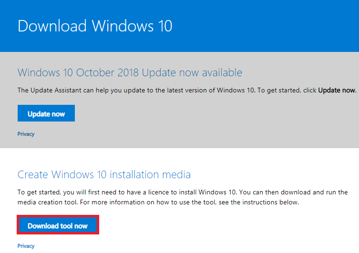The image size is (359, 253).
Task: Click the bold Update now text in paragraph
Action: pos(337,91)
